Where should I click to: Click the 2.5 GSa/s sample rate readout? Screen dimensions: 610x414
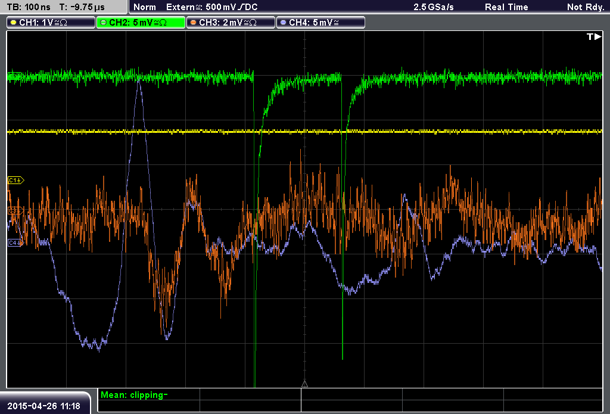click(434, 7)
